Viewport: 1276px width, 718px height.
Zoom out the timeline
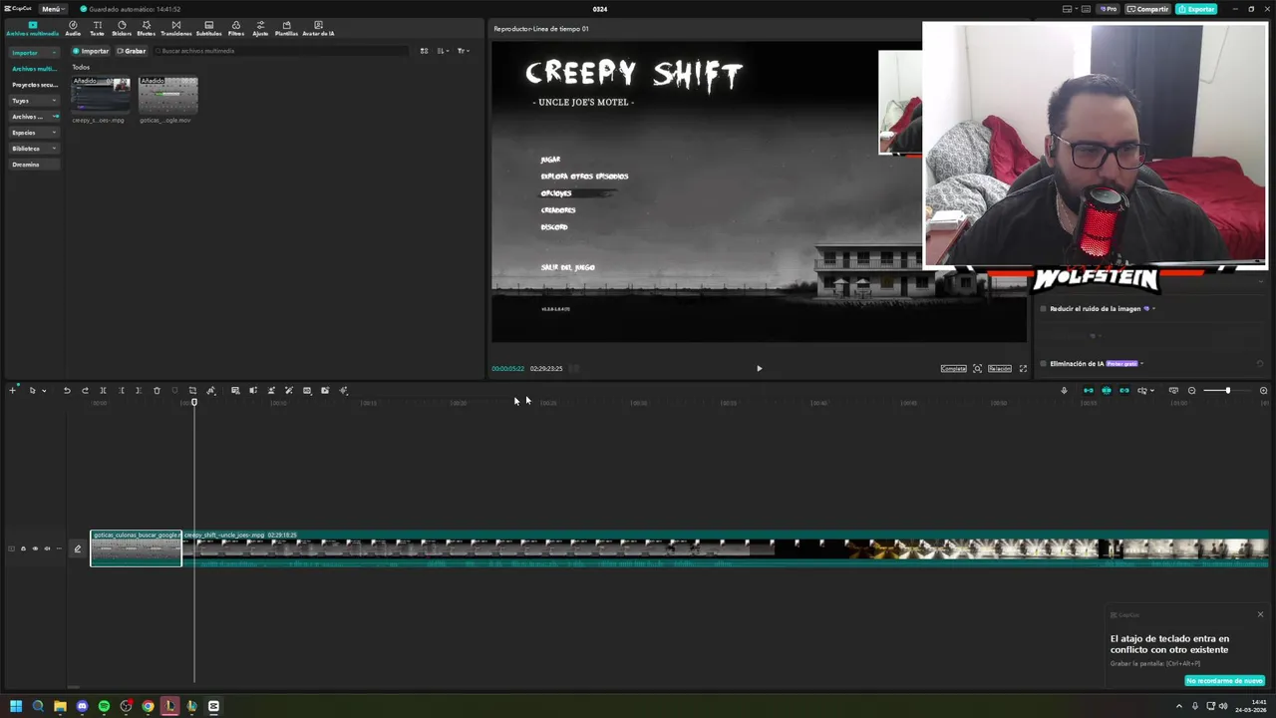coord(1192,391)
